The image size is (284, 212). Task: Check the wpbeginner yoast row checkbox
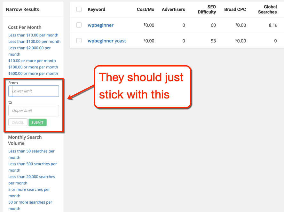coord(79,41)
